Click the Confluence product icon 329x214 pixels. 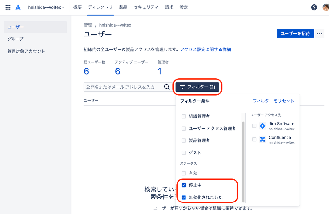point(262,139)
